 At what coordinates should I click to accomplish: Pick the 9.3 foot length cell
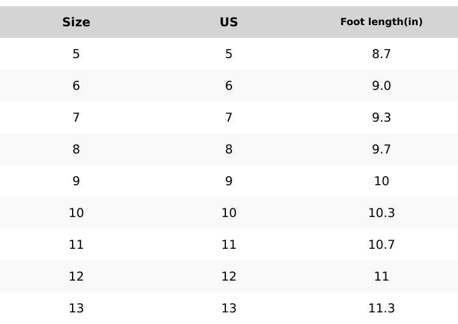click(381, 118)
